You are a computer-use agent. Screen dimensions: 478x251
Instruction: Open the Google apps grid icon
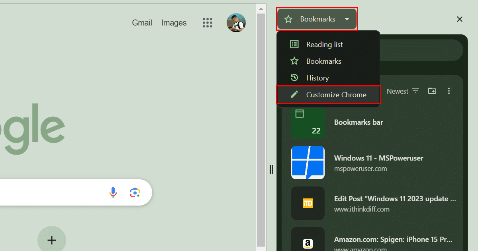click(x=208, y=23)
